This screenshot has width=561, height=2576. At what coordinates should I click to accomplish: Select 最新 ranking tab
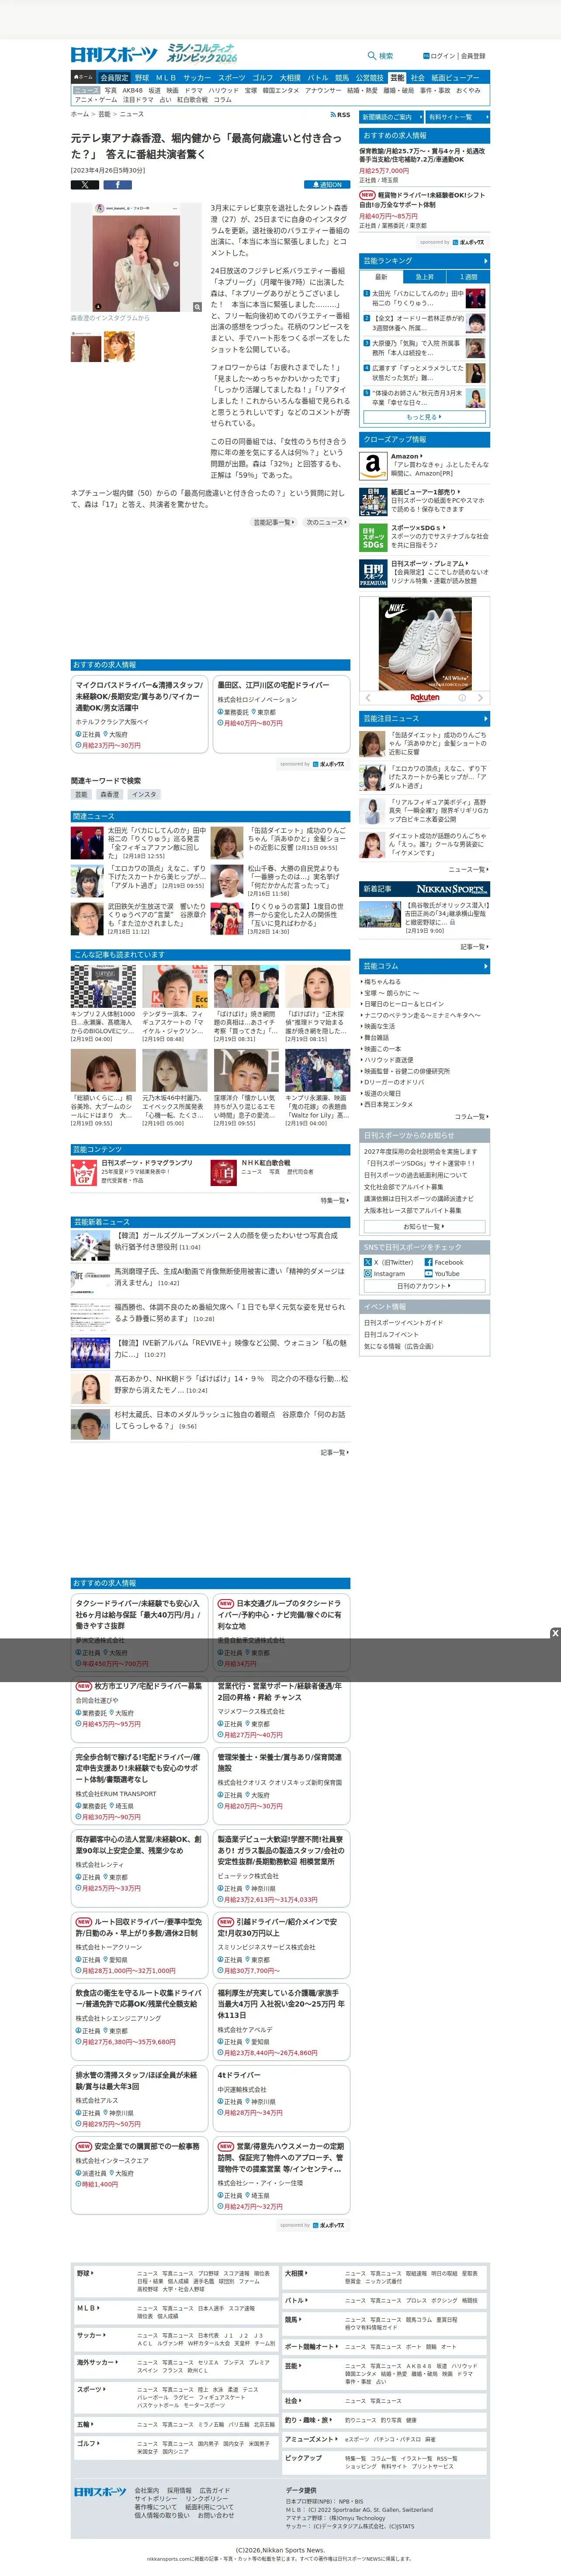(381, 277)
